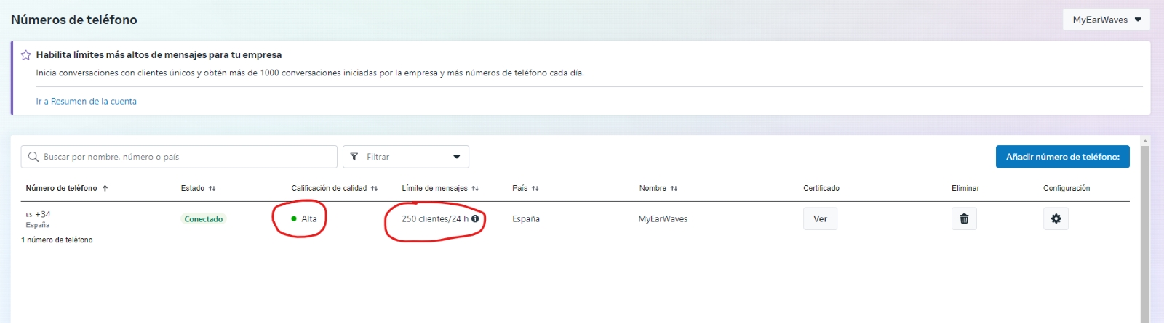
Task: Sort by Estado using its sort arrows
Action: pyautogui.click(x=212, y=189)
